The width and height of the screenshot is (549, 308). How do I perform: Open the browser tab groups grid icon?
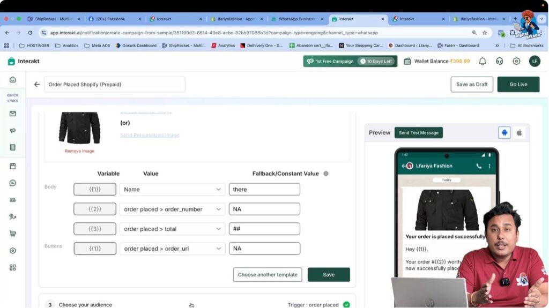click(6, 46)
